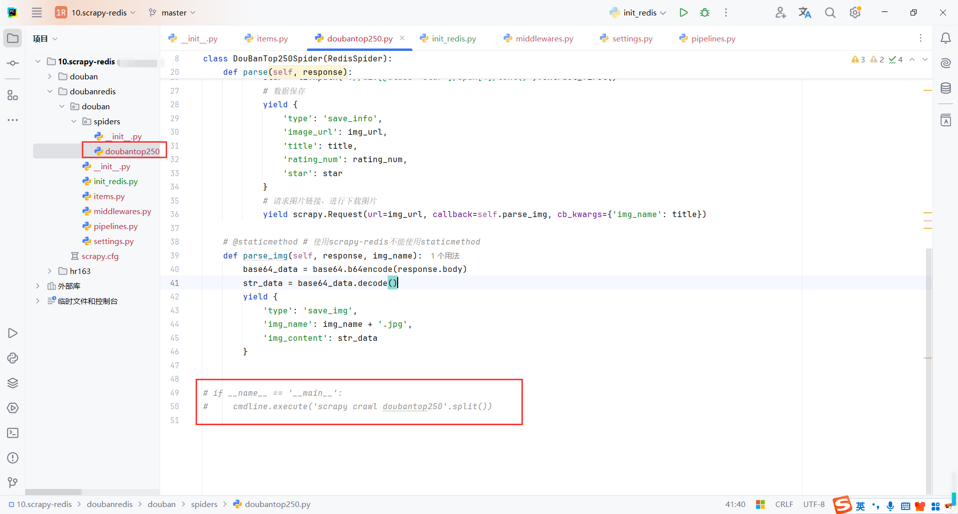This screenshot has width=958, height=514.
Task: Switch to the middlewares.py editor tab
Action: [x=538, y=38]
